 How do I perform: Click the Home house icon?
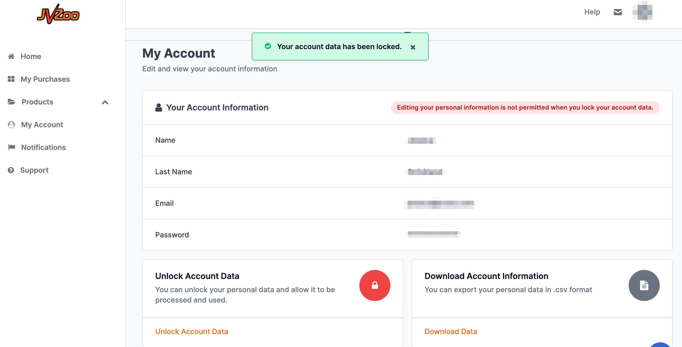click(11, 56)
